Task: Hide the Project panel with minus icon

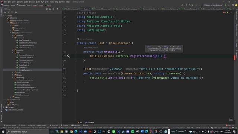Action: click(x=60, y=9)
